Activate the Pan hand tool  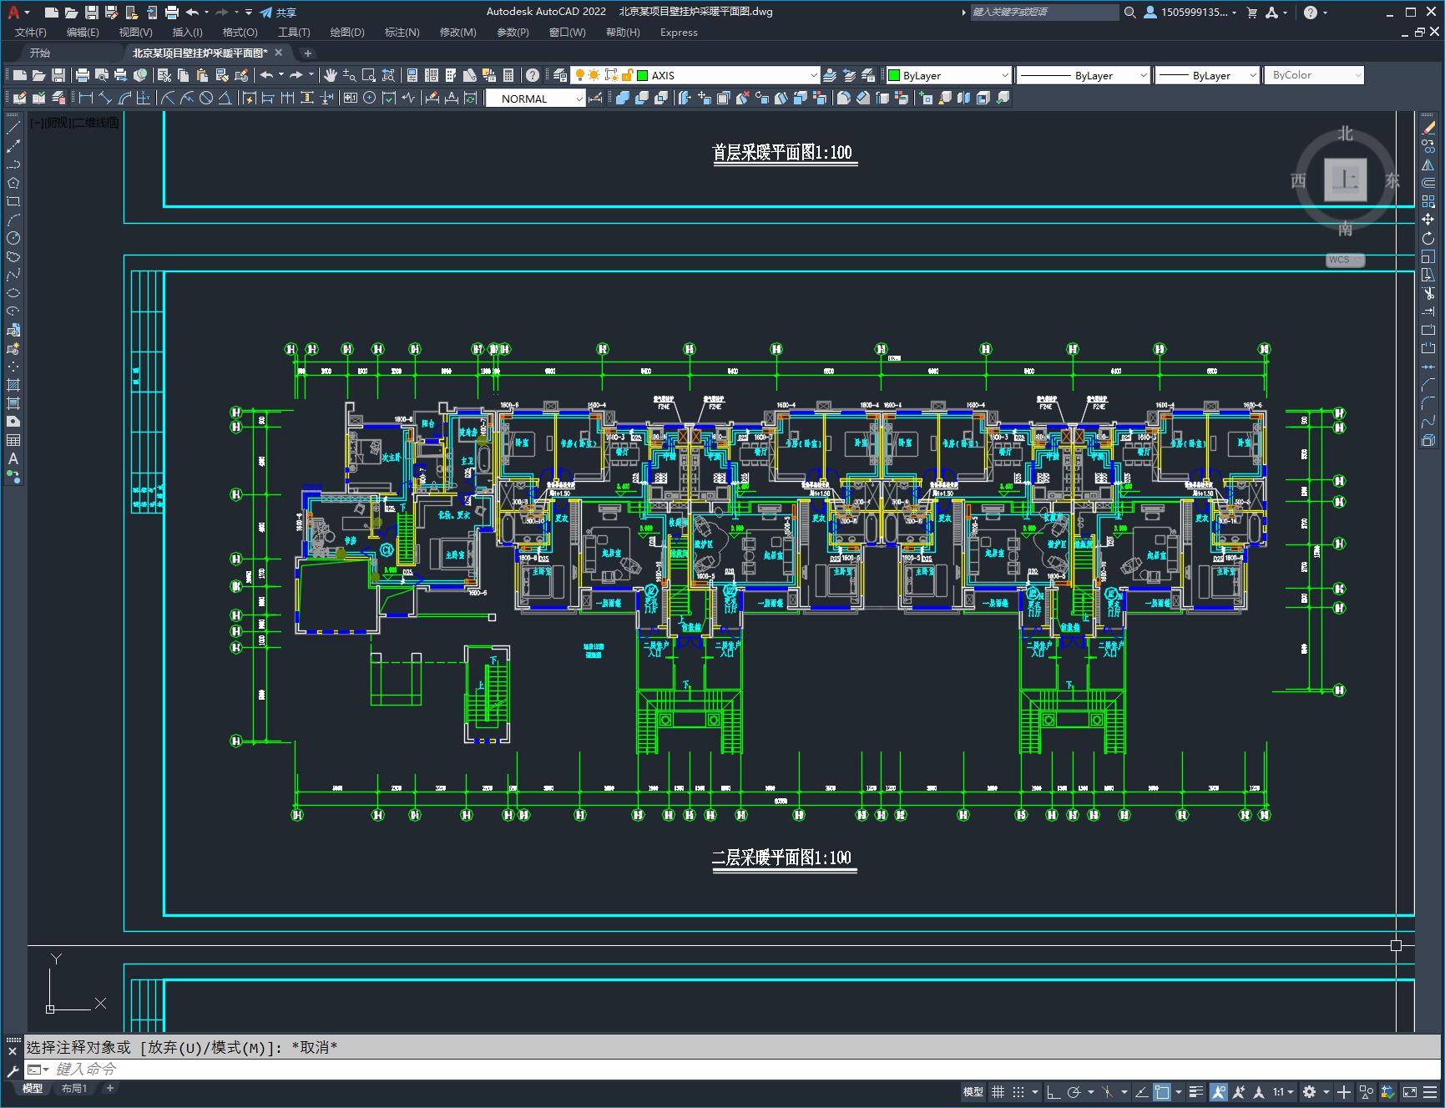point(331,75)
